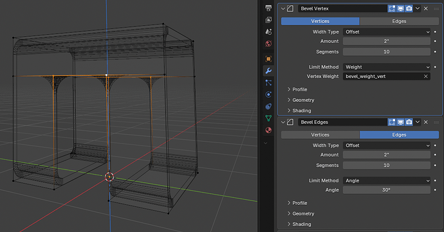Expand Shading section in Bevel Vertex
444x232 pixels.
point(299,110)
